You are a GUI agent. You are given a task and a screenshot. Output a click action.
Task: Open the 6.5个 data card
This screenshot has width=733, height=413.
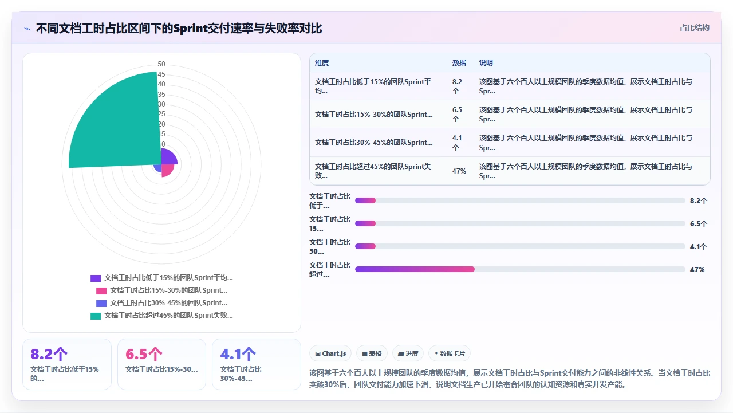coord(161,364)
